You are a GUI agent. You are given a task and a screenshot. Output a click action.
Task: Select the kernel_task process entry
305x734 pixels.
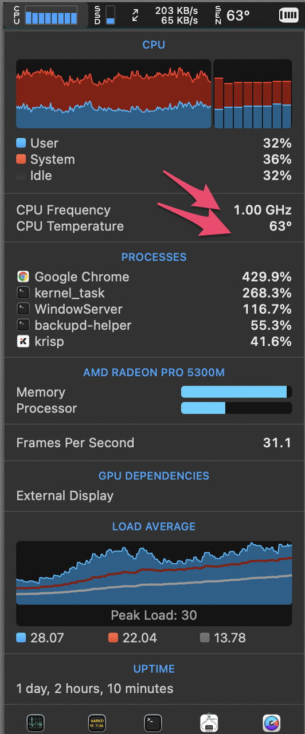[x=154, y=293]
